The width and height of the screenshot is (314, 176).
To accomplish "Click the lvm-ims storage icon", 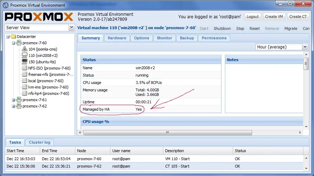I will [25, 87].
